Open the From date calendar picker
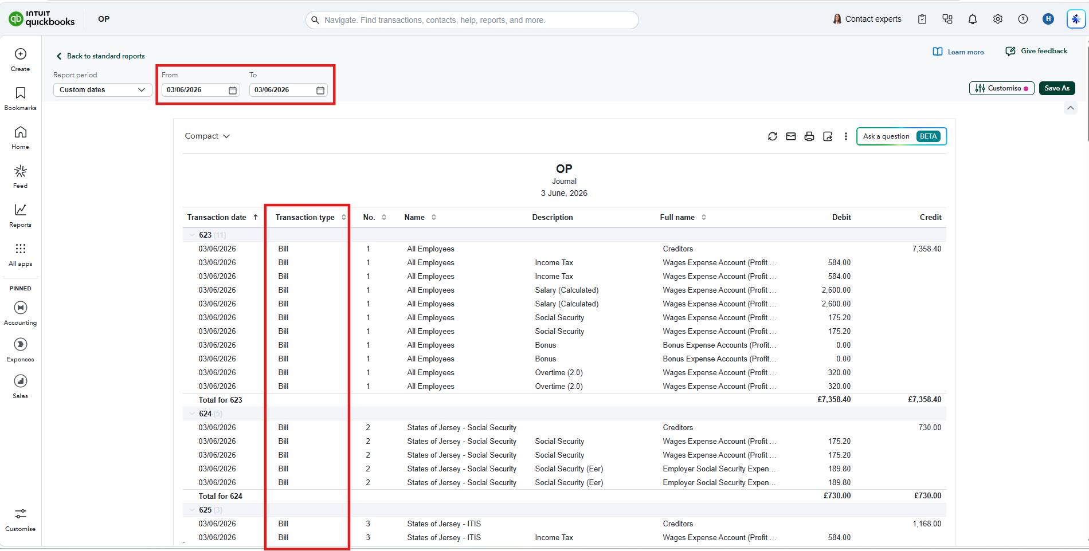 (233, 90)
